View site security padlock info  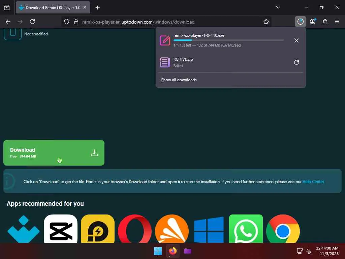point(76,22)
